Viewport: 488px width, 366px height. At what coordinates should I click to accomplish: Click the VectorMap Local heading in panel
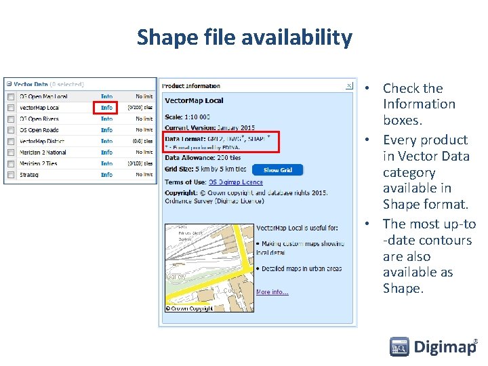(x=195, y=100)
